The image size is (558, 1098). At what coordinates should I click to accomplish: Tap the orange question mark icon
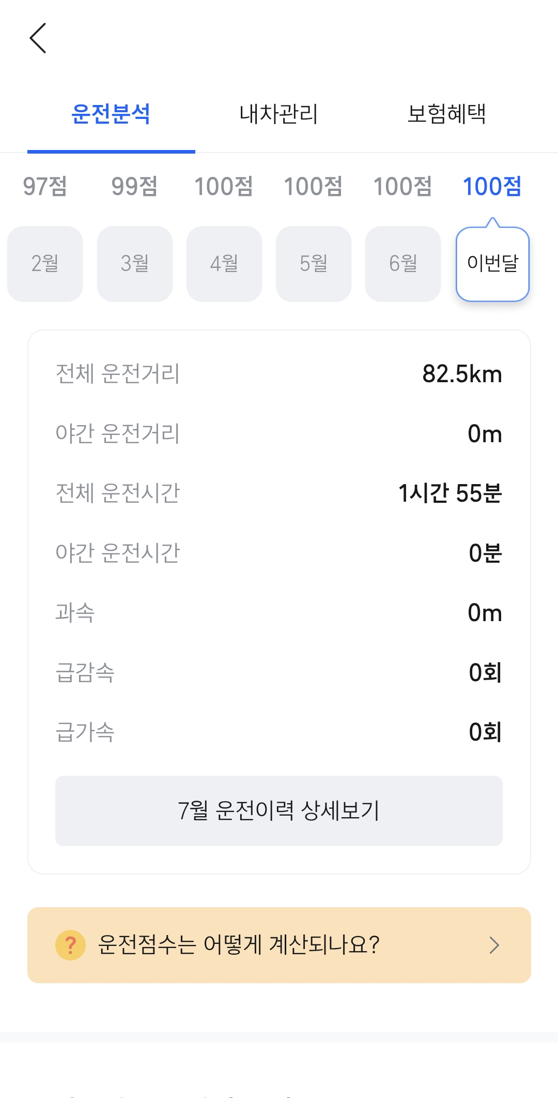click(x=70, y=945)
